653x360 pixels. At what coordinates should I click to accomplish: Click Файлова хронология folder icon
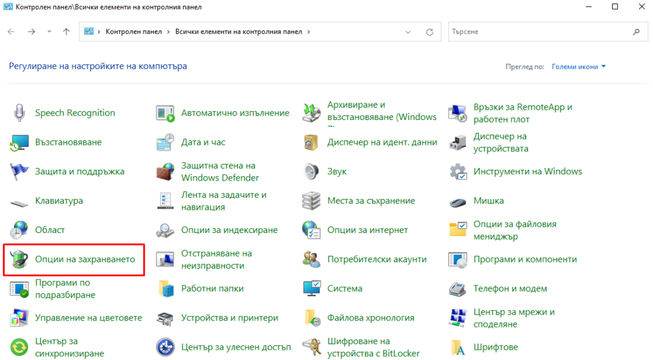coord(312,318)
